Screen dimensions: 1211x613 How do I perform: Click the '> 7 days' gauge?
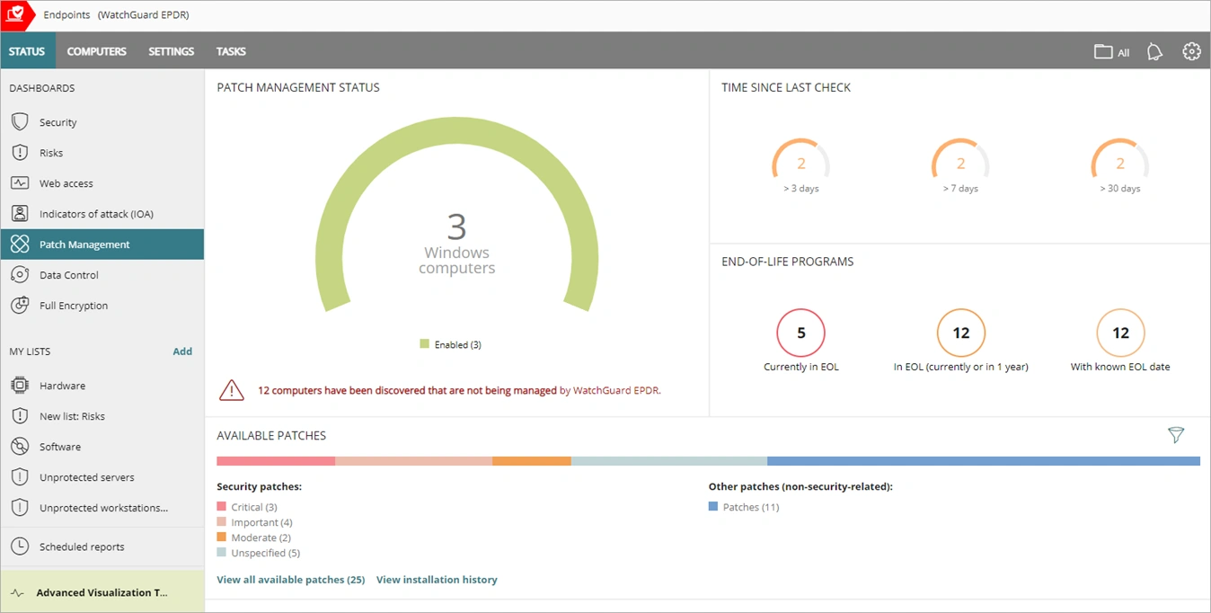tap(960, 165)
